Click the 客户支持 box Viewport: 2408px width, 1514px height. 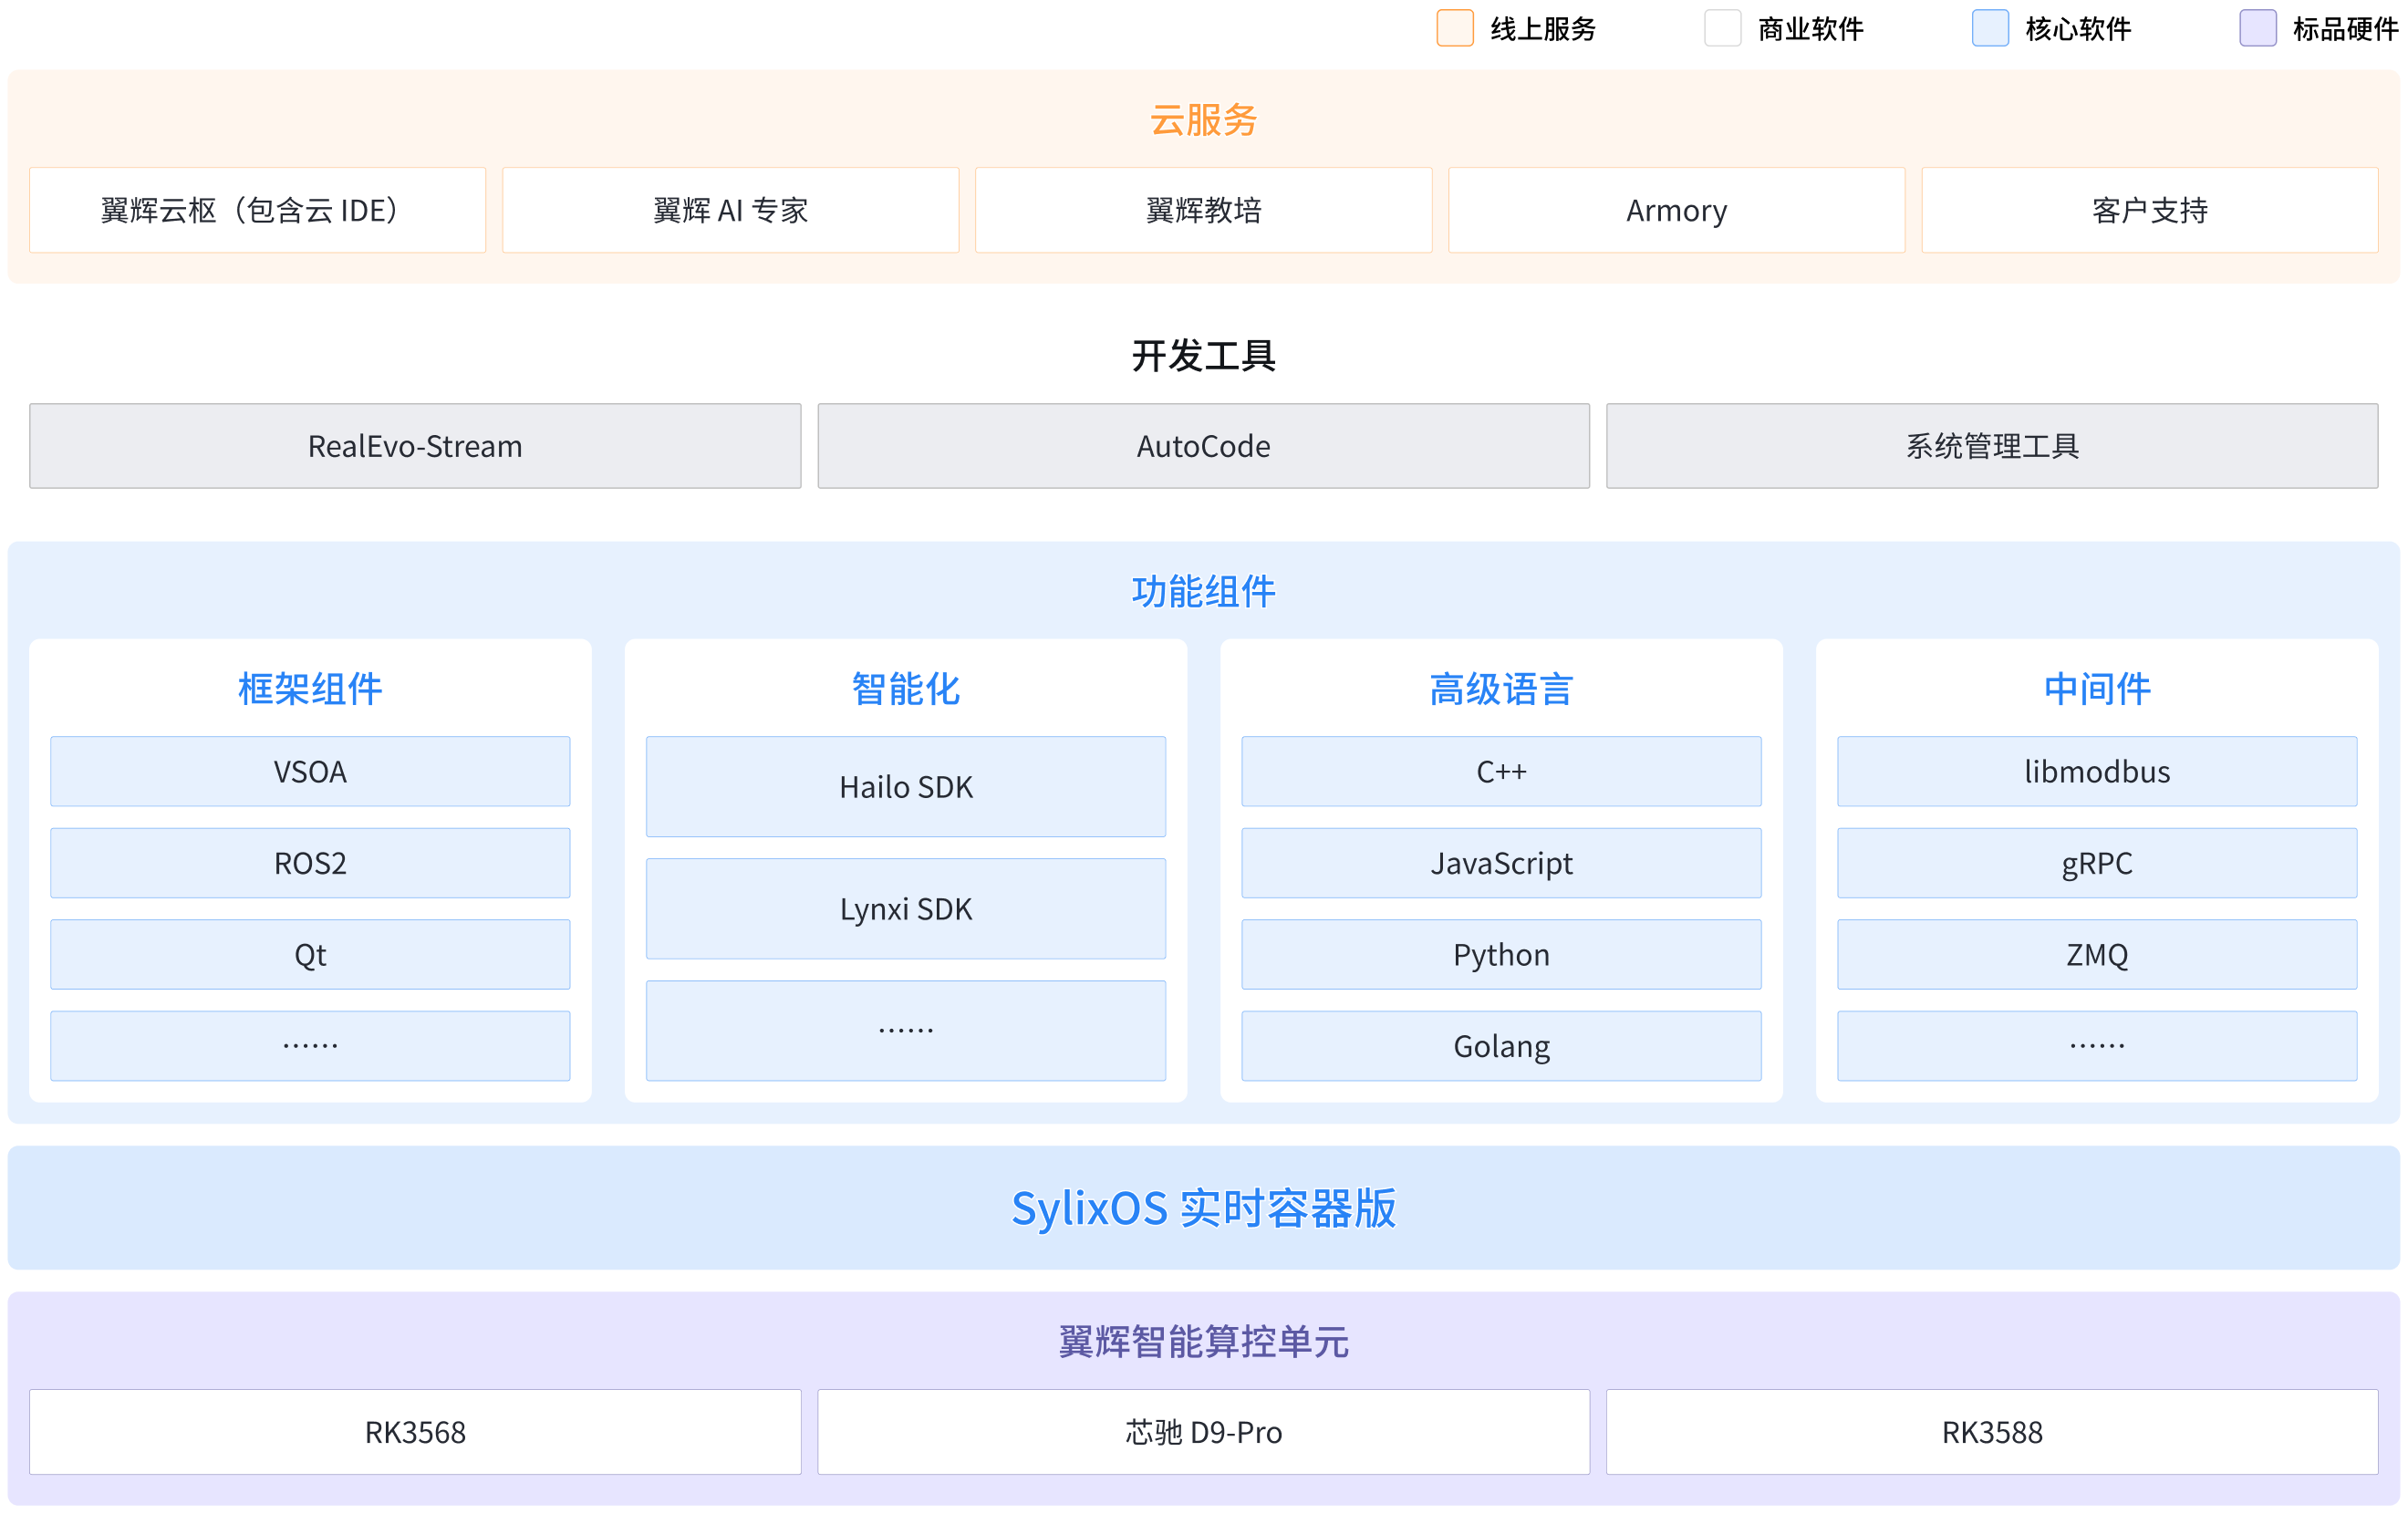tap(2150, 210)
